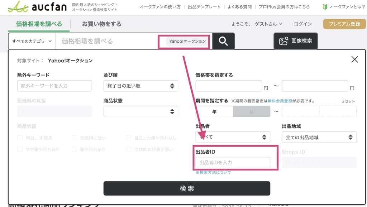Click the プレミアム登録 button
Viewport: 367px width, 207px height.
[x=344, y=24]
